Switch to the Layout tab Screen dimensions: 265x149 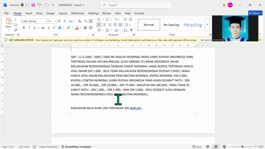[x=63, y=13]
